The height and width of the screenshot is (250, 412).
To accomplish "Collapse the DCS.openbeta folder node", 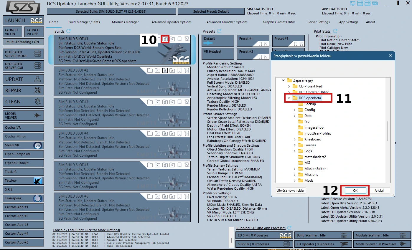I will tap(289, 98).
